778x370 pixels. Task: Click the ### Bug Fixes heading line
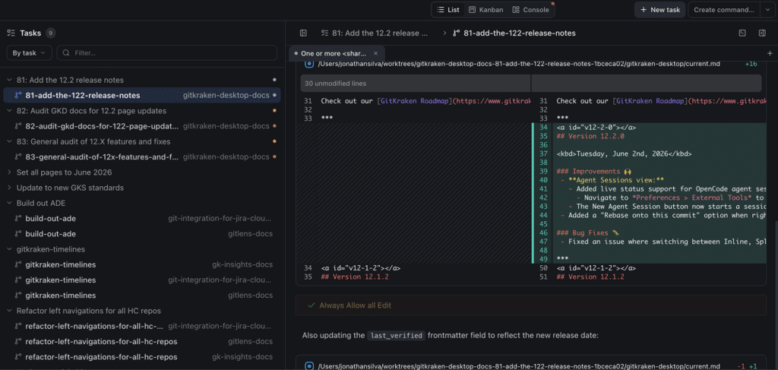click(588, 232)
